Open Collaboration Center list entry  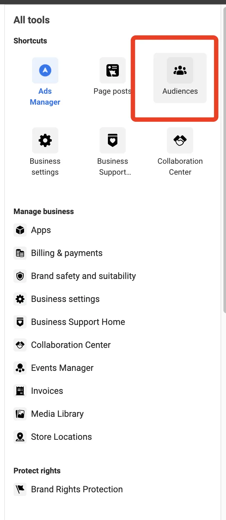click(x=71, y=345)
